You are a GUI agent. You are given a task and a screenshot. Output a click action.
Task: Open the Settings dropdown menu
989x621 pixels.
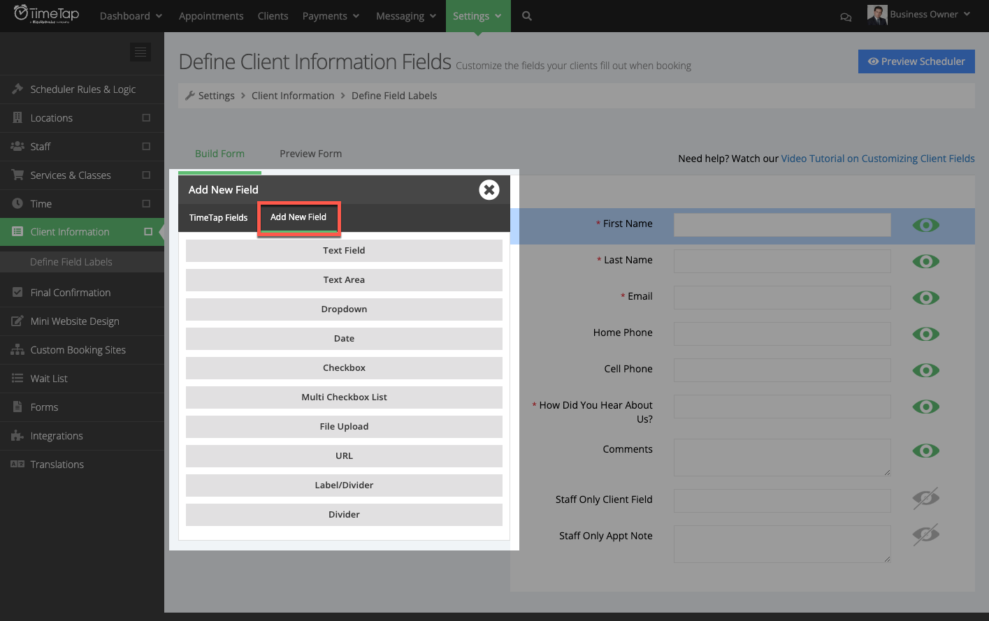pos(477,15)
